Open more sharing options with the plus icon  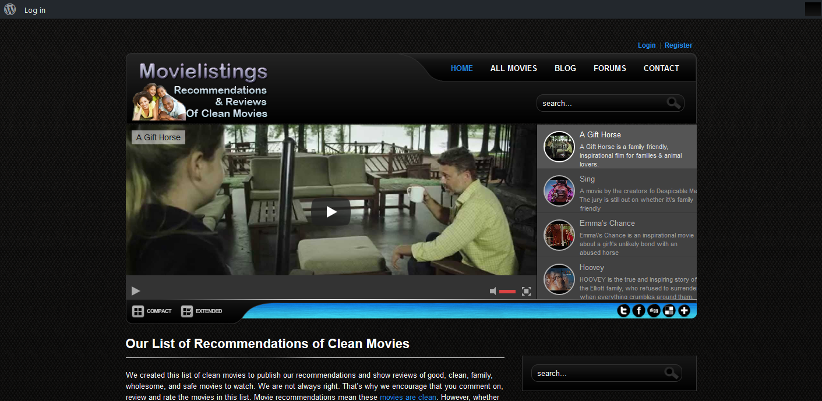coord(684,310)
